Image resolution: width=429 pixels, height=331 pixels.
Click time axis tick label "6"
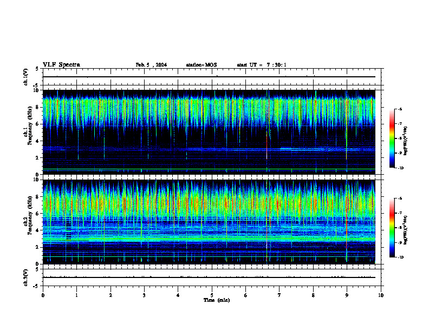coord(246,295)
